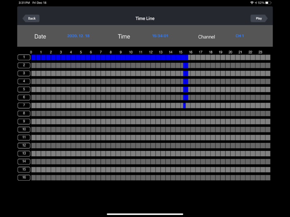The width and height of the screenshot is (290, 217).
Task: Click the blue recorded segment on channel 2
Action: coord(186,65)
